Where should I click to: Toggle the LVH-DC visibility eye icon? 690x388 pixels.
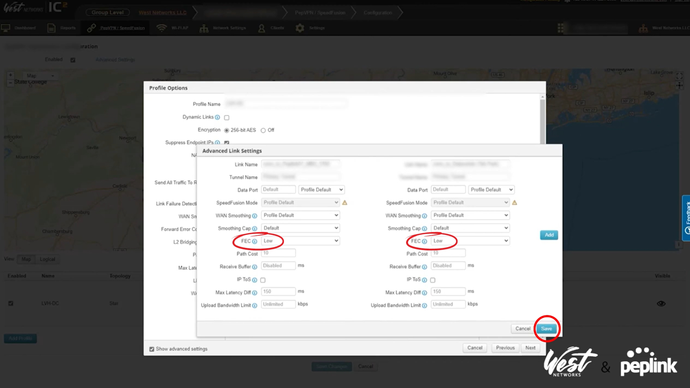pos(661,304)
